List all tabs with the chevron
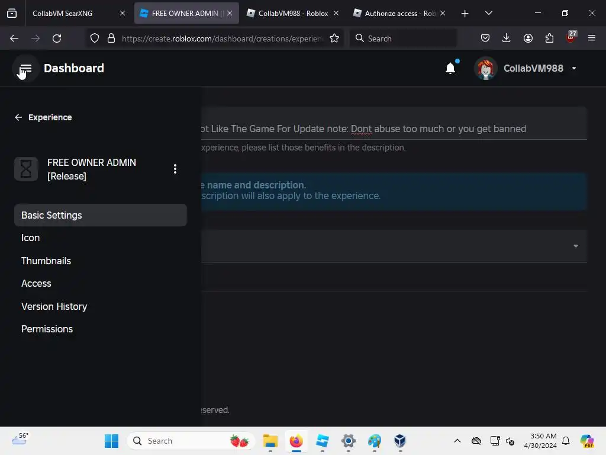 pos(489,13)
